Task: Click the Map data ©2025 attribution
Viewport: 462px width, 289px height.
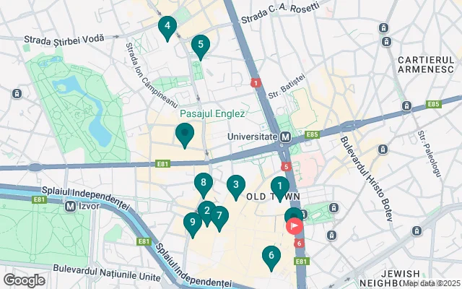Action: 431,282
